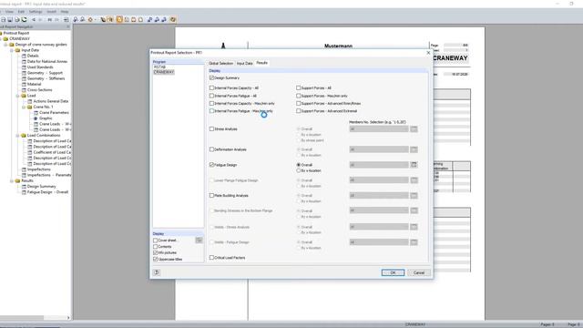Toggle the Info pictures checkbox
Viewport: 583px width, 328px height.
tap(156, 253)
